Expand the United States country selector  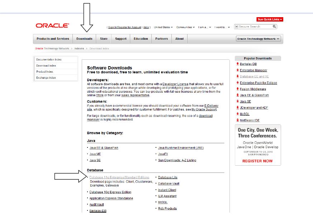[x=163, y=27]
